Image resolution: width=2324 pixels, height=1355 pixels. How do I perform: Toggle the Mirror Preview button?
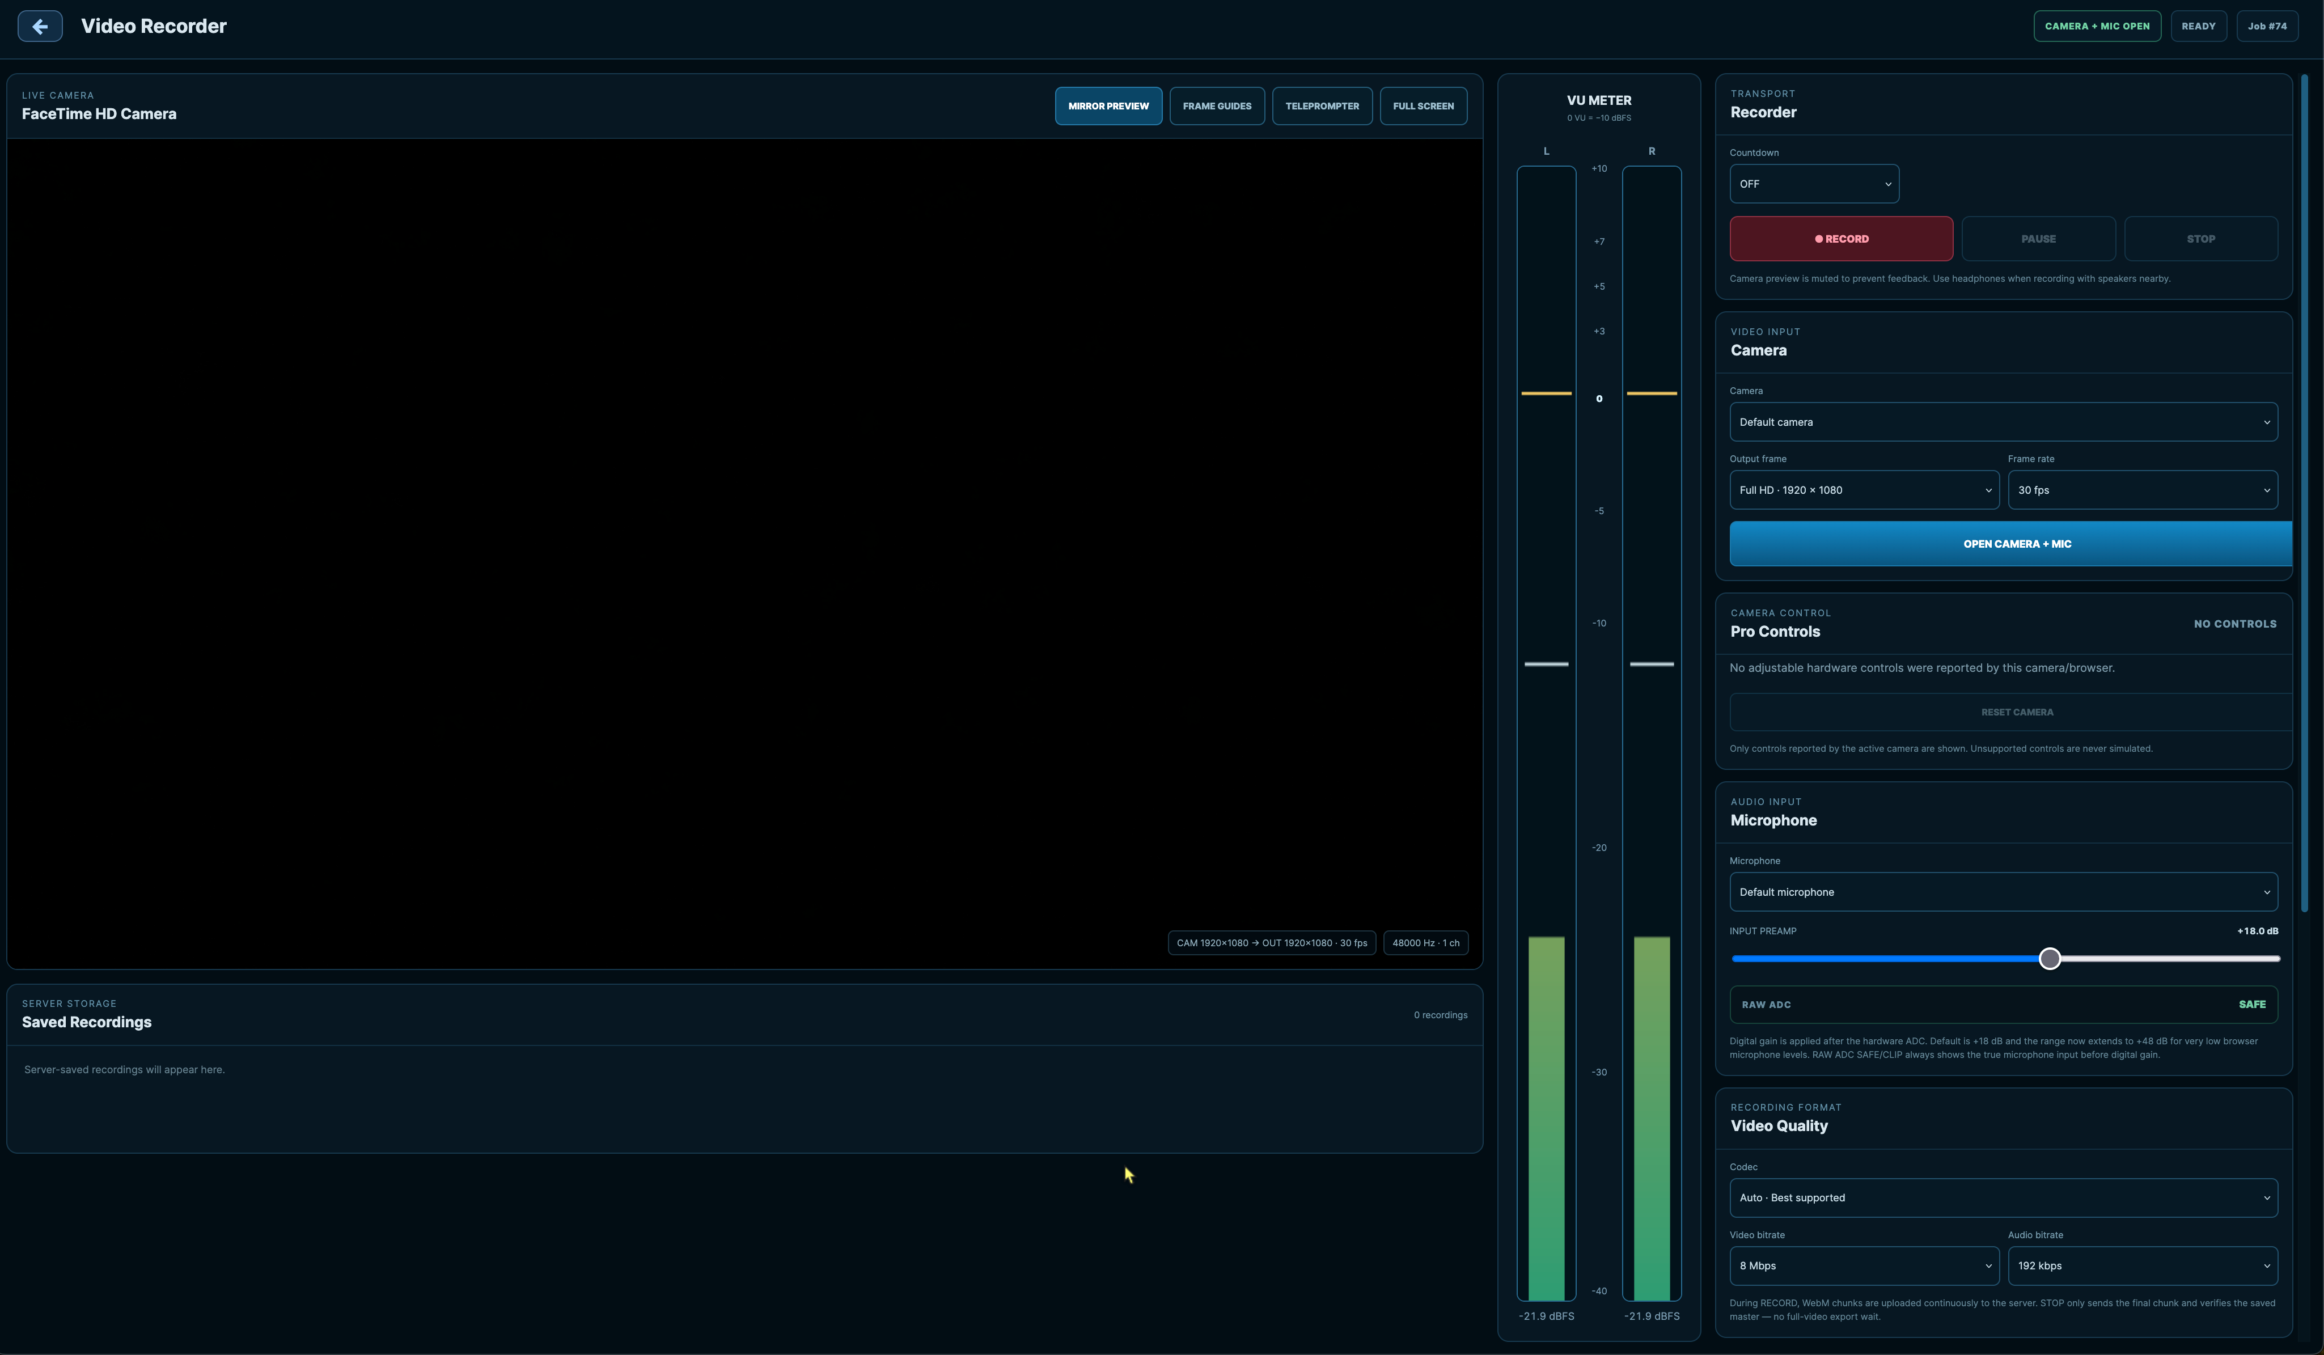[1108, 106]
